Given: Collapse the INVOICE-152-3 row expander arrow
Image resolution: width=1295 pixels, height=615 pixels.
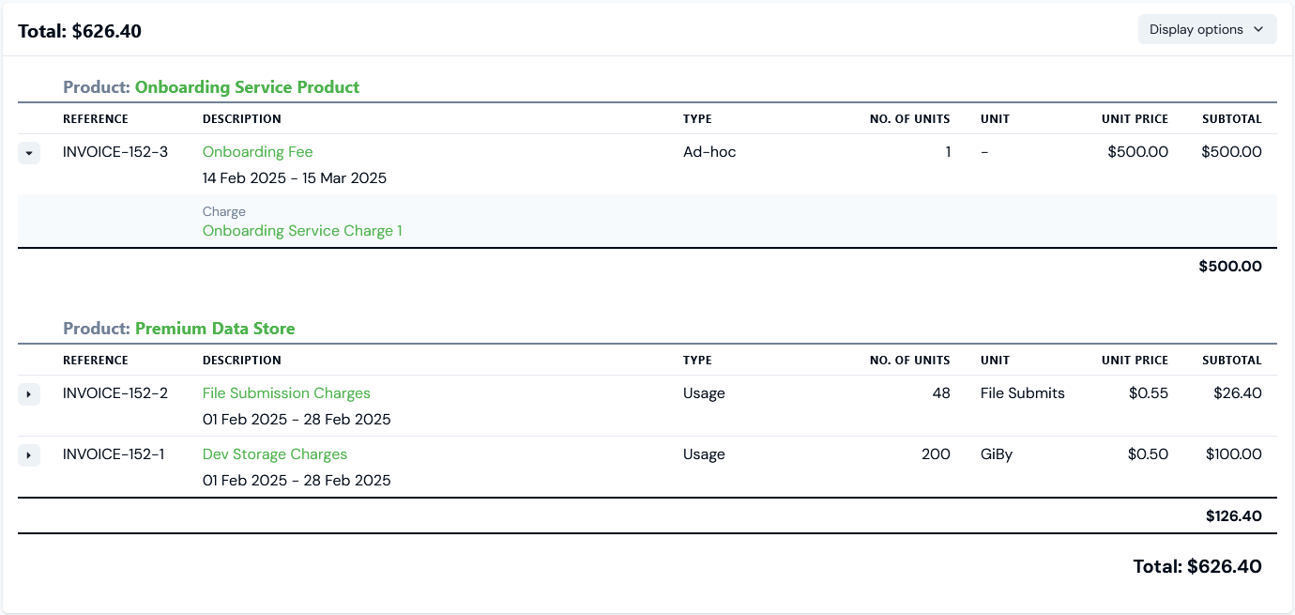Looking at the screenshot, I should (29, 153).
